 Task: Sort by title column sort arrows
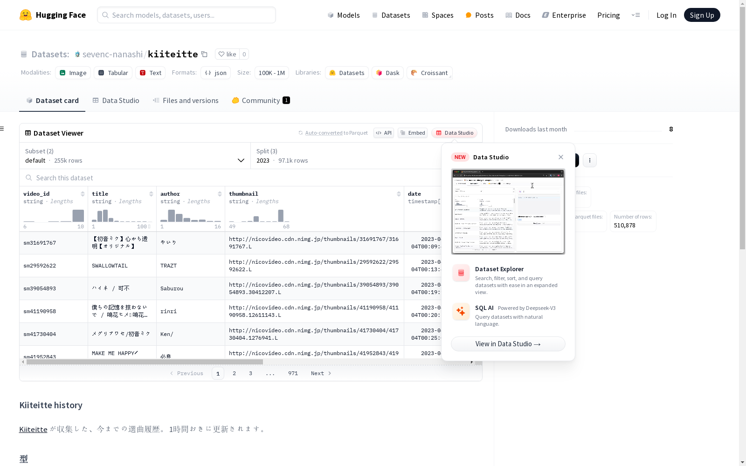[x=151, y=194]
